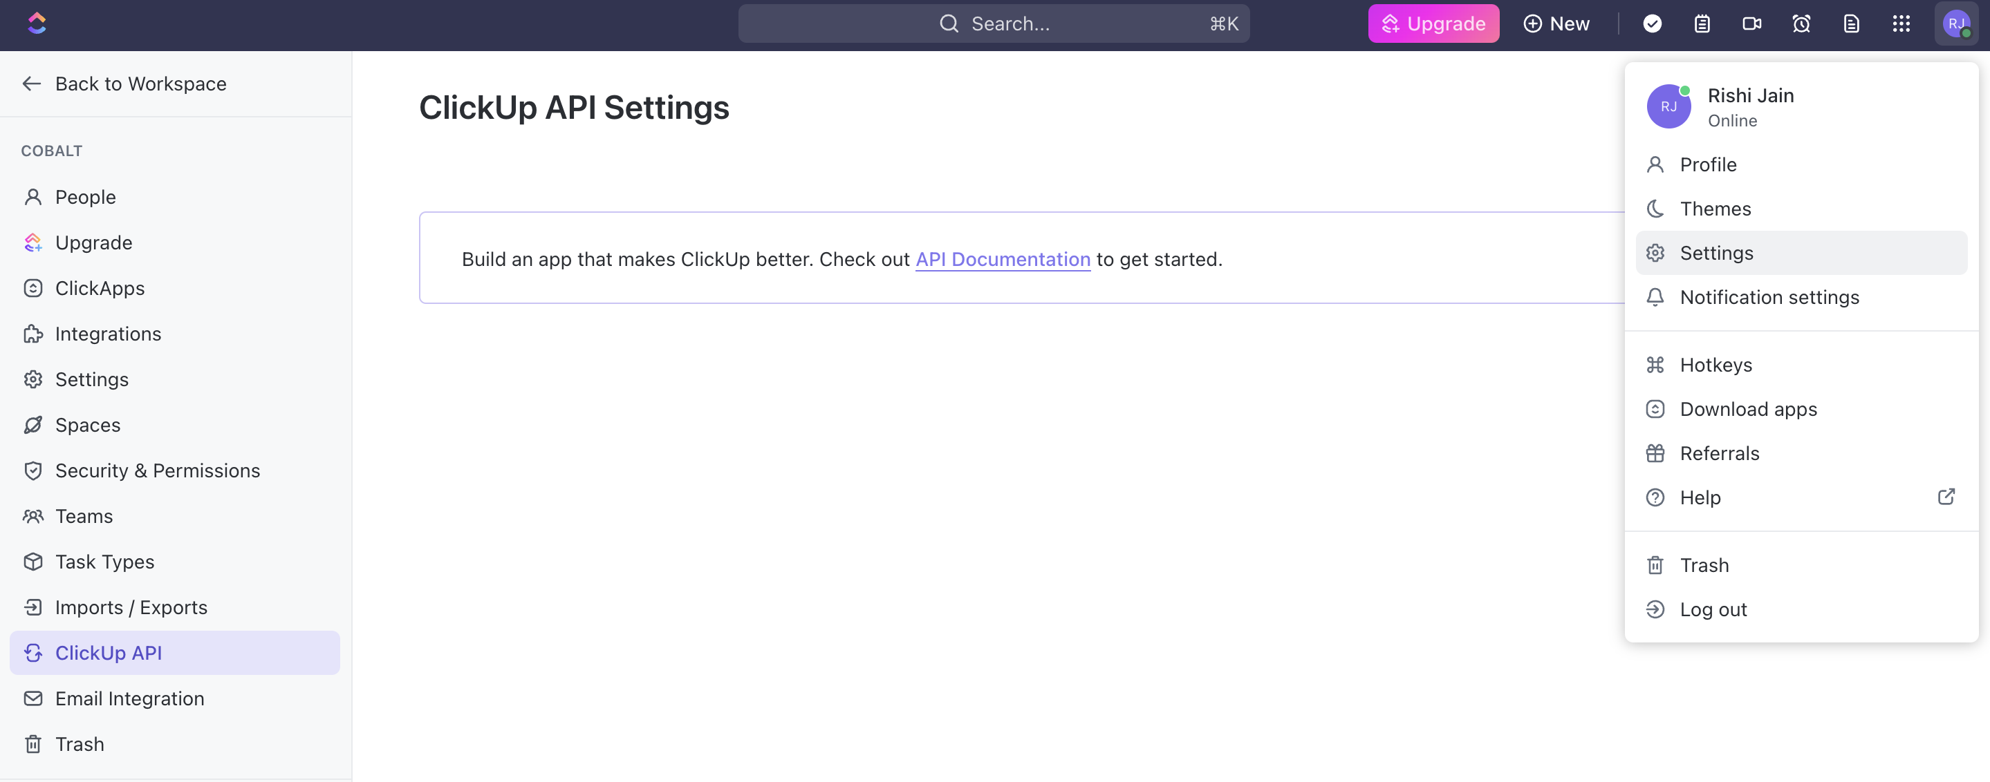The width and height of the screenshot is (1990, 782).
Task: Click the RJ avatar with green status
Action: [1957, 23]
